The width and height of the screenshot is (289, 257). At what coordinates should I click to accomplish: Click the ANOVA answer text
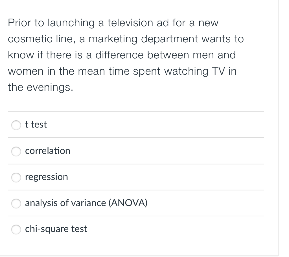86,203
